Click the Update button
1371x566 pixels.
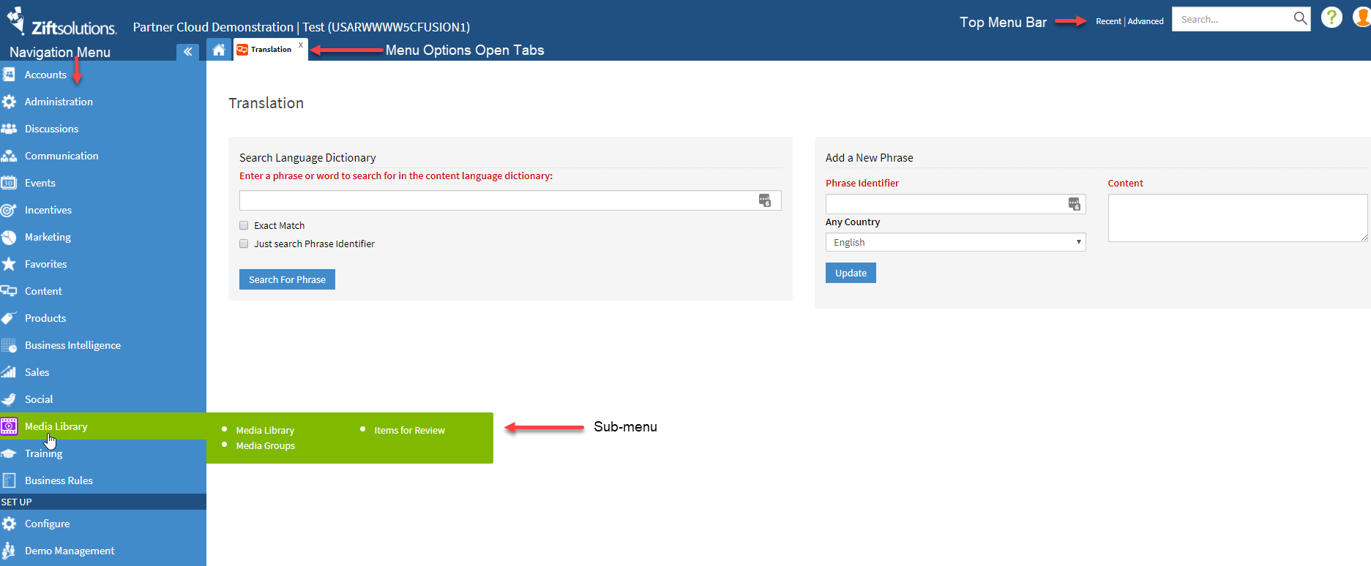pyautogui.click(x=851, y=273)
